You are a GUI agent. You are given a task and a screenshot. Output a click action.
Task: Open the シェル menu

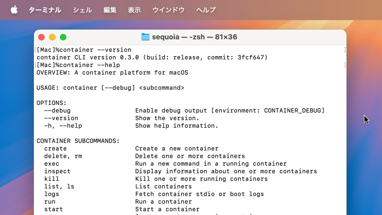tap(82, 10)
